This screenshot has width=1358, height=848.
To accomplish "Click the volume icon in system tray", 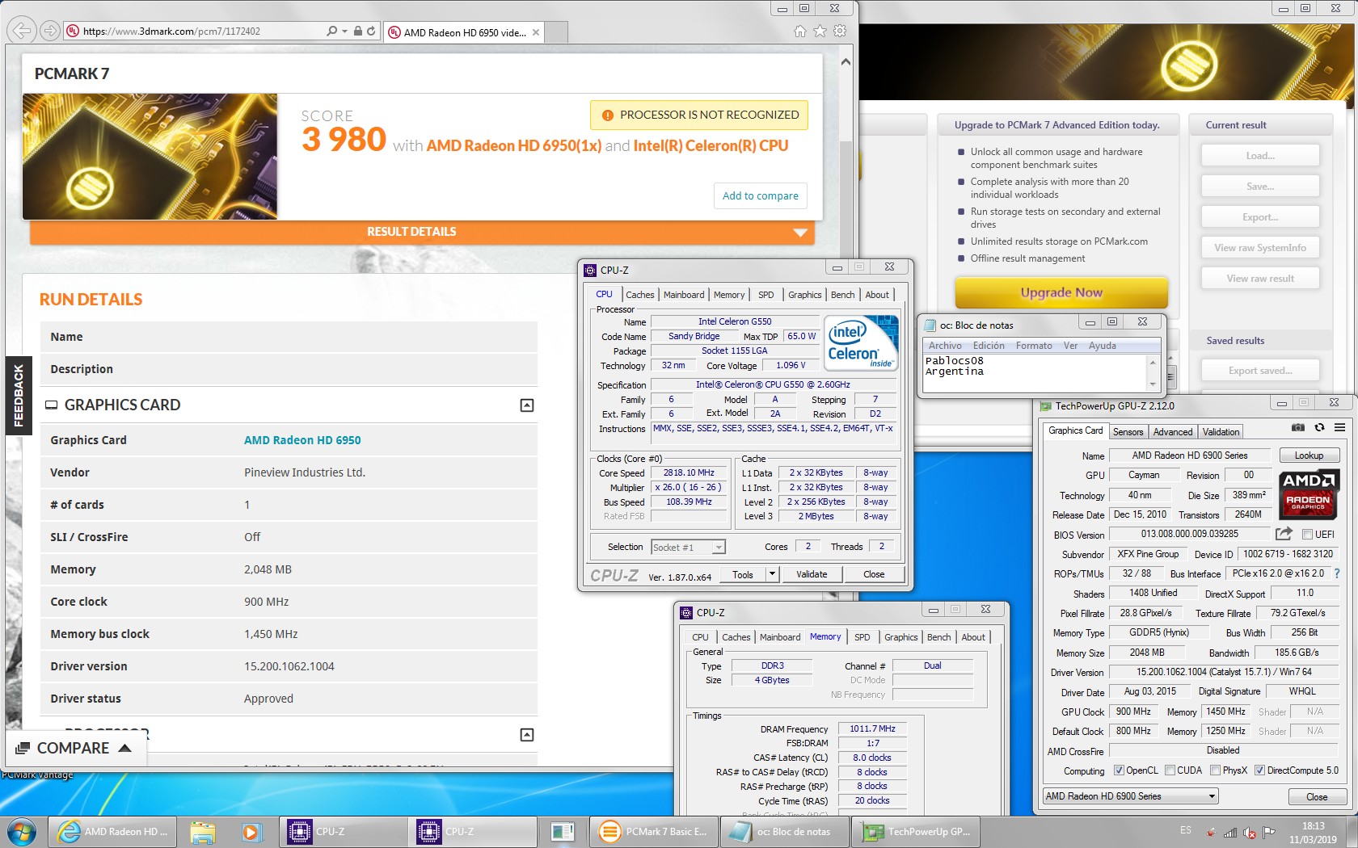I will (1250, 833).
